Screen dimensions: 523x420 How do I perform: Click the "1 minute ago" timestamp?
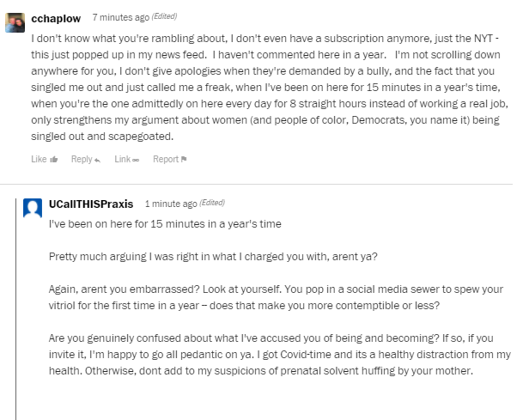170,204
